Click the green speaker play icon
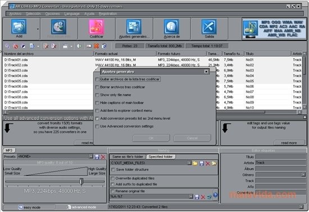This screenshot has height=212, width=309. (x=79, y=46)
